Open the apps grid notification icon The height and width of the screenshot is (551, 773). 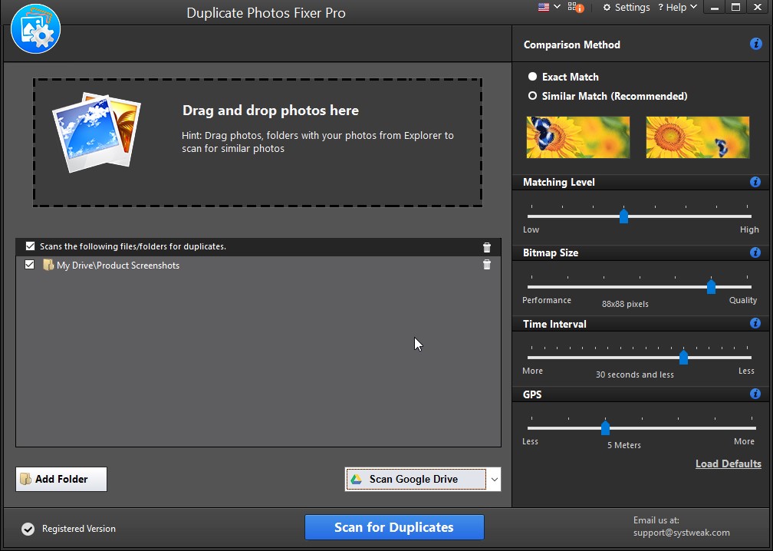(x=575, y=8)
